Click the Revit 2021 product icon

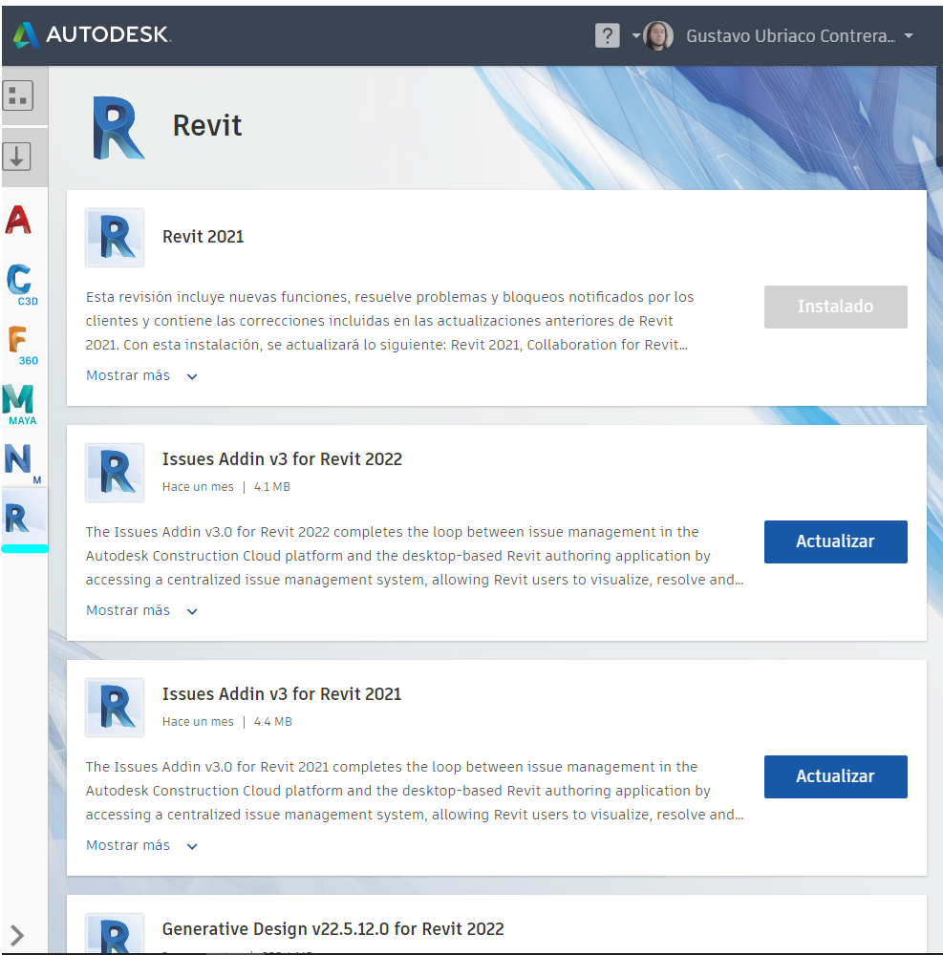point(115,238)
